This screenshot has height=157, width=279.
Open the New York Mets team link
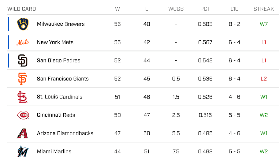tap(55, 42)
